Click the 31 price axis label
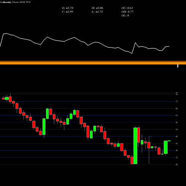 tap(177, 157)
